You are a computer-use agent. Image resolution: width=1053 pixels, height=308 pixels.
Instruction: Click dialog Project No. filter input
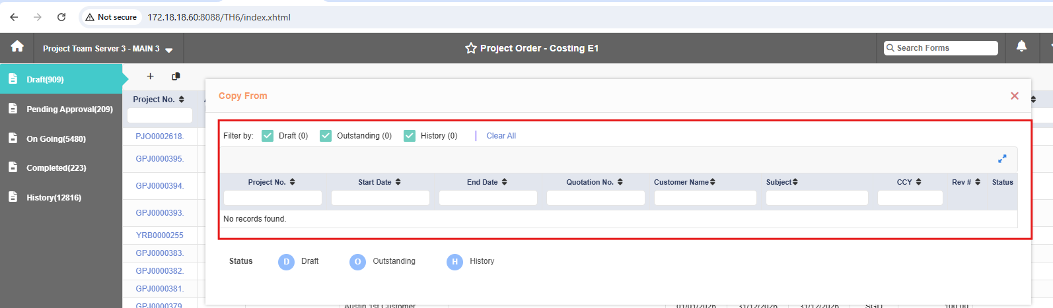click(273, 198)
